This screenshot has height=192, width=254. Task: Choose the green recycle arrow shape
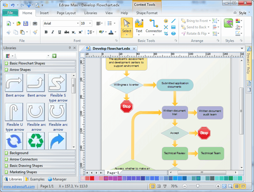tap(36, 141)
